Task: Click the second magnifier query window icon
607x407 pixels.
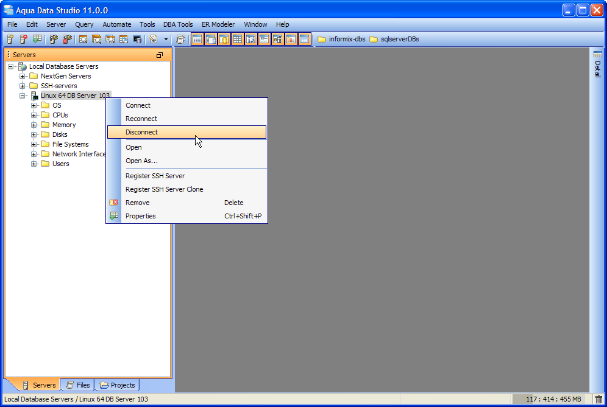Action: [96, 39]
